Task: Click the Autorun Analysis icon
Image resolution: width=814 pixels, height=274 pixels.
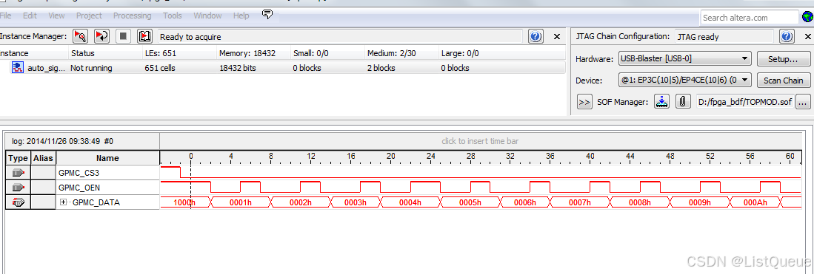Action: pyautogui.click(x=101, y=36)
